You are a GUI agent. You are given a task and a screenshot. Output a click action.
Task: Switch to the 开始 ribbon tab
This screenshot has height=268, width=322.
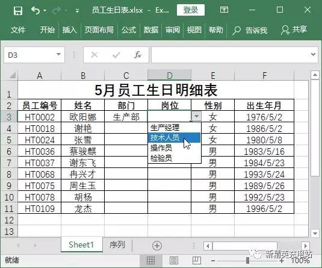47,30
